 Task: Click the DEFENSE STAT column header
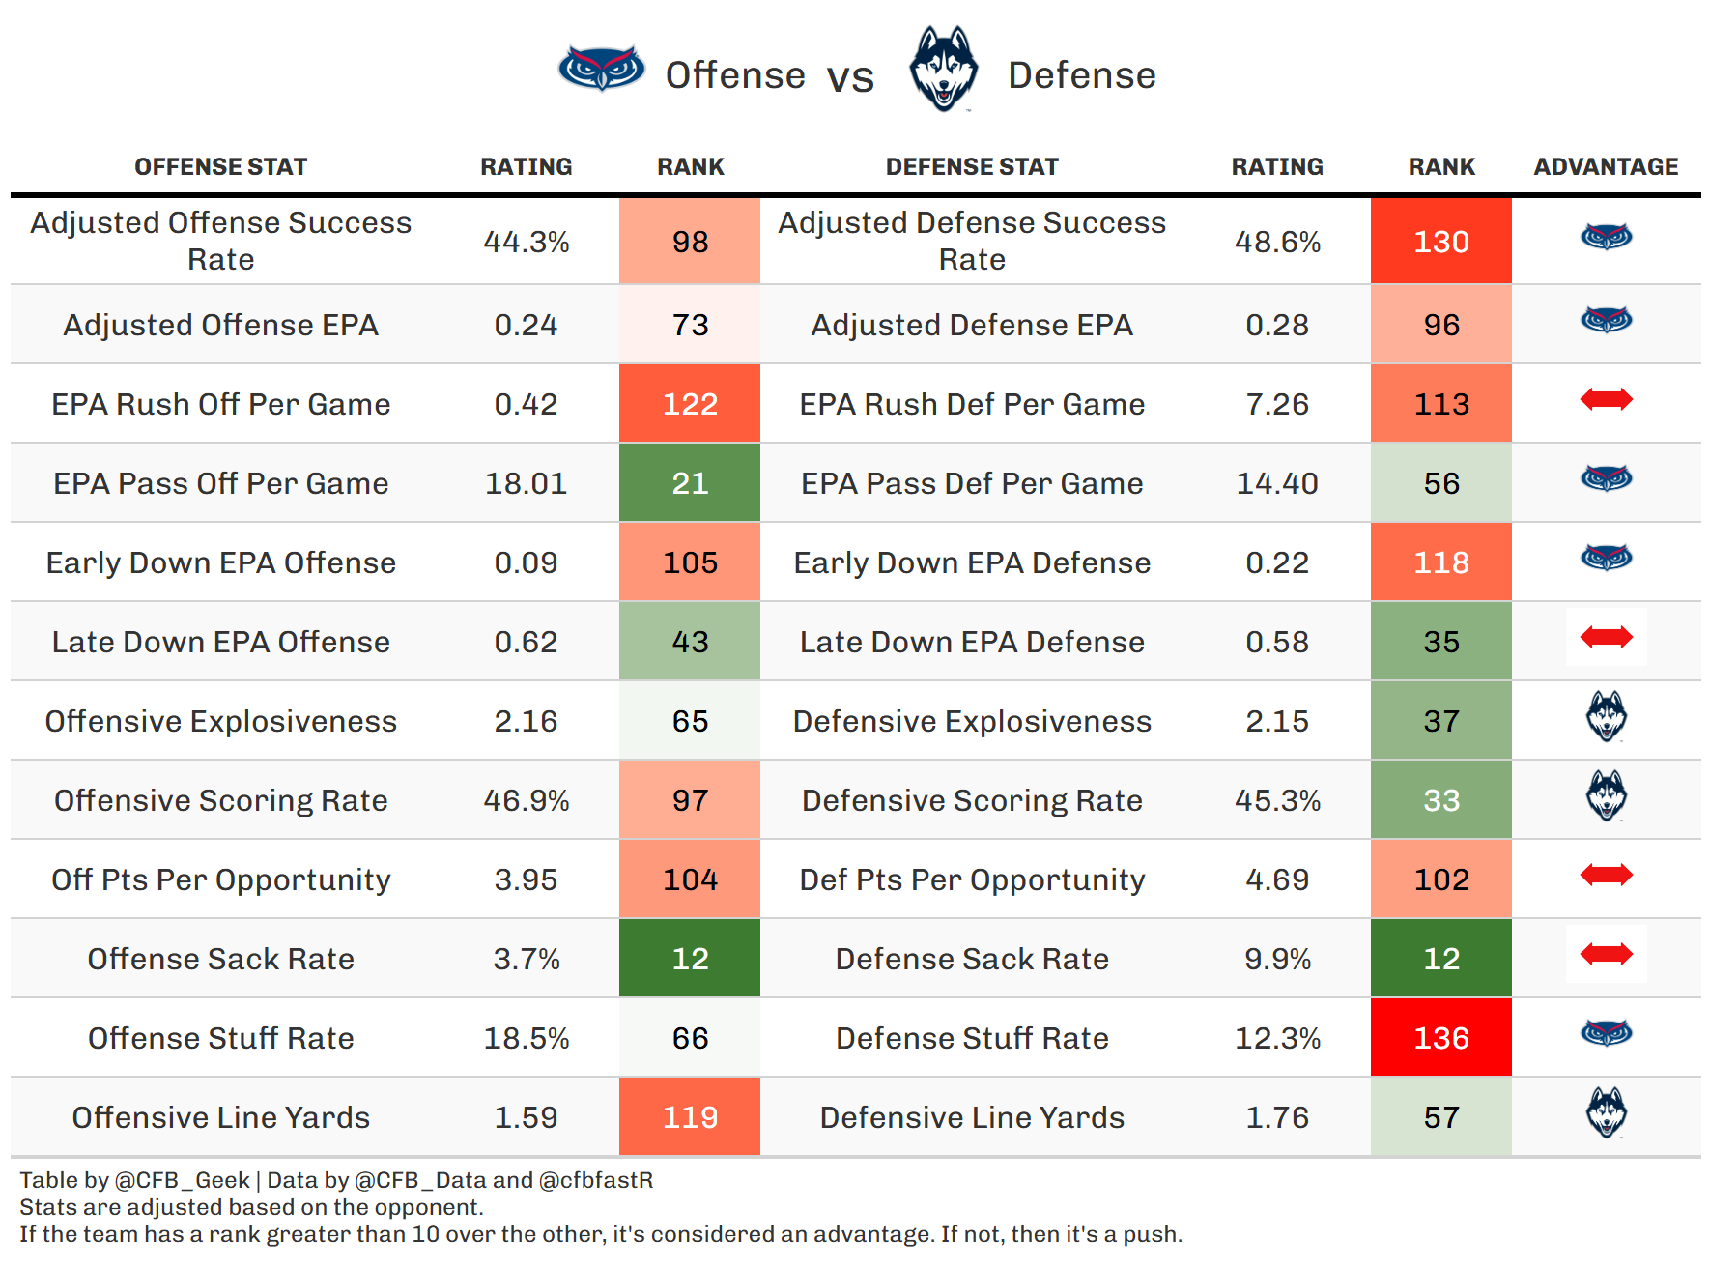coord(972,167)
